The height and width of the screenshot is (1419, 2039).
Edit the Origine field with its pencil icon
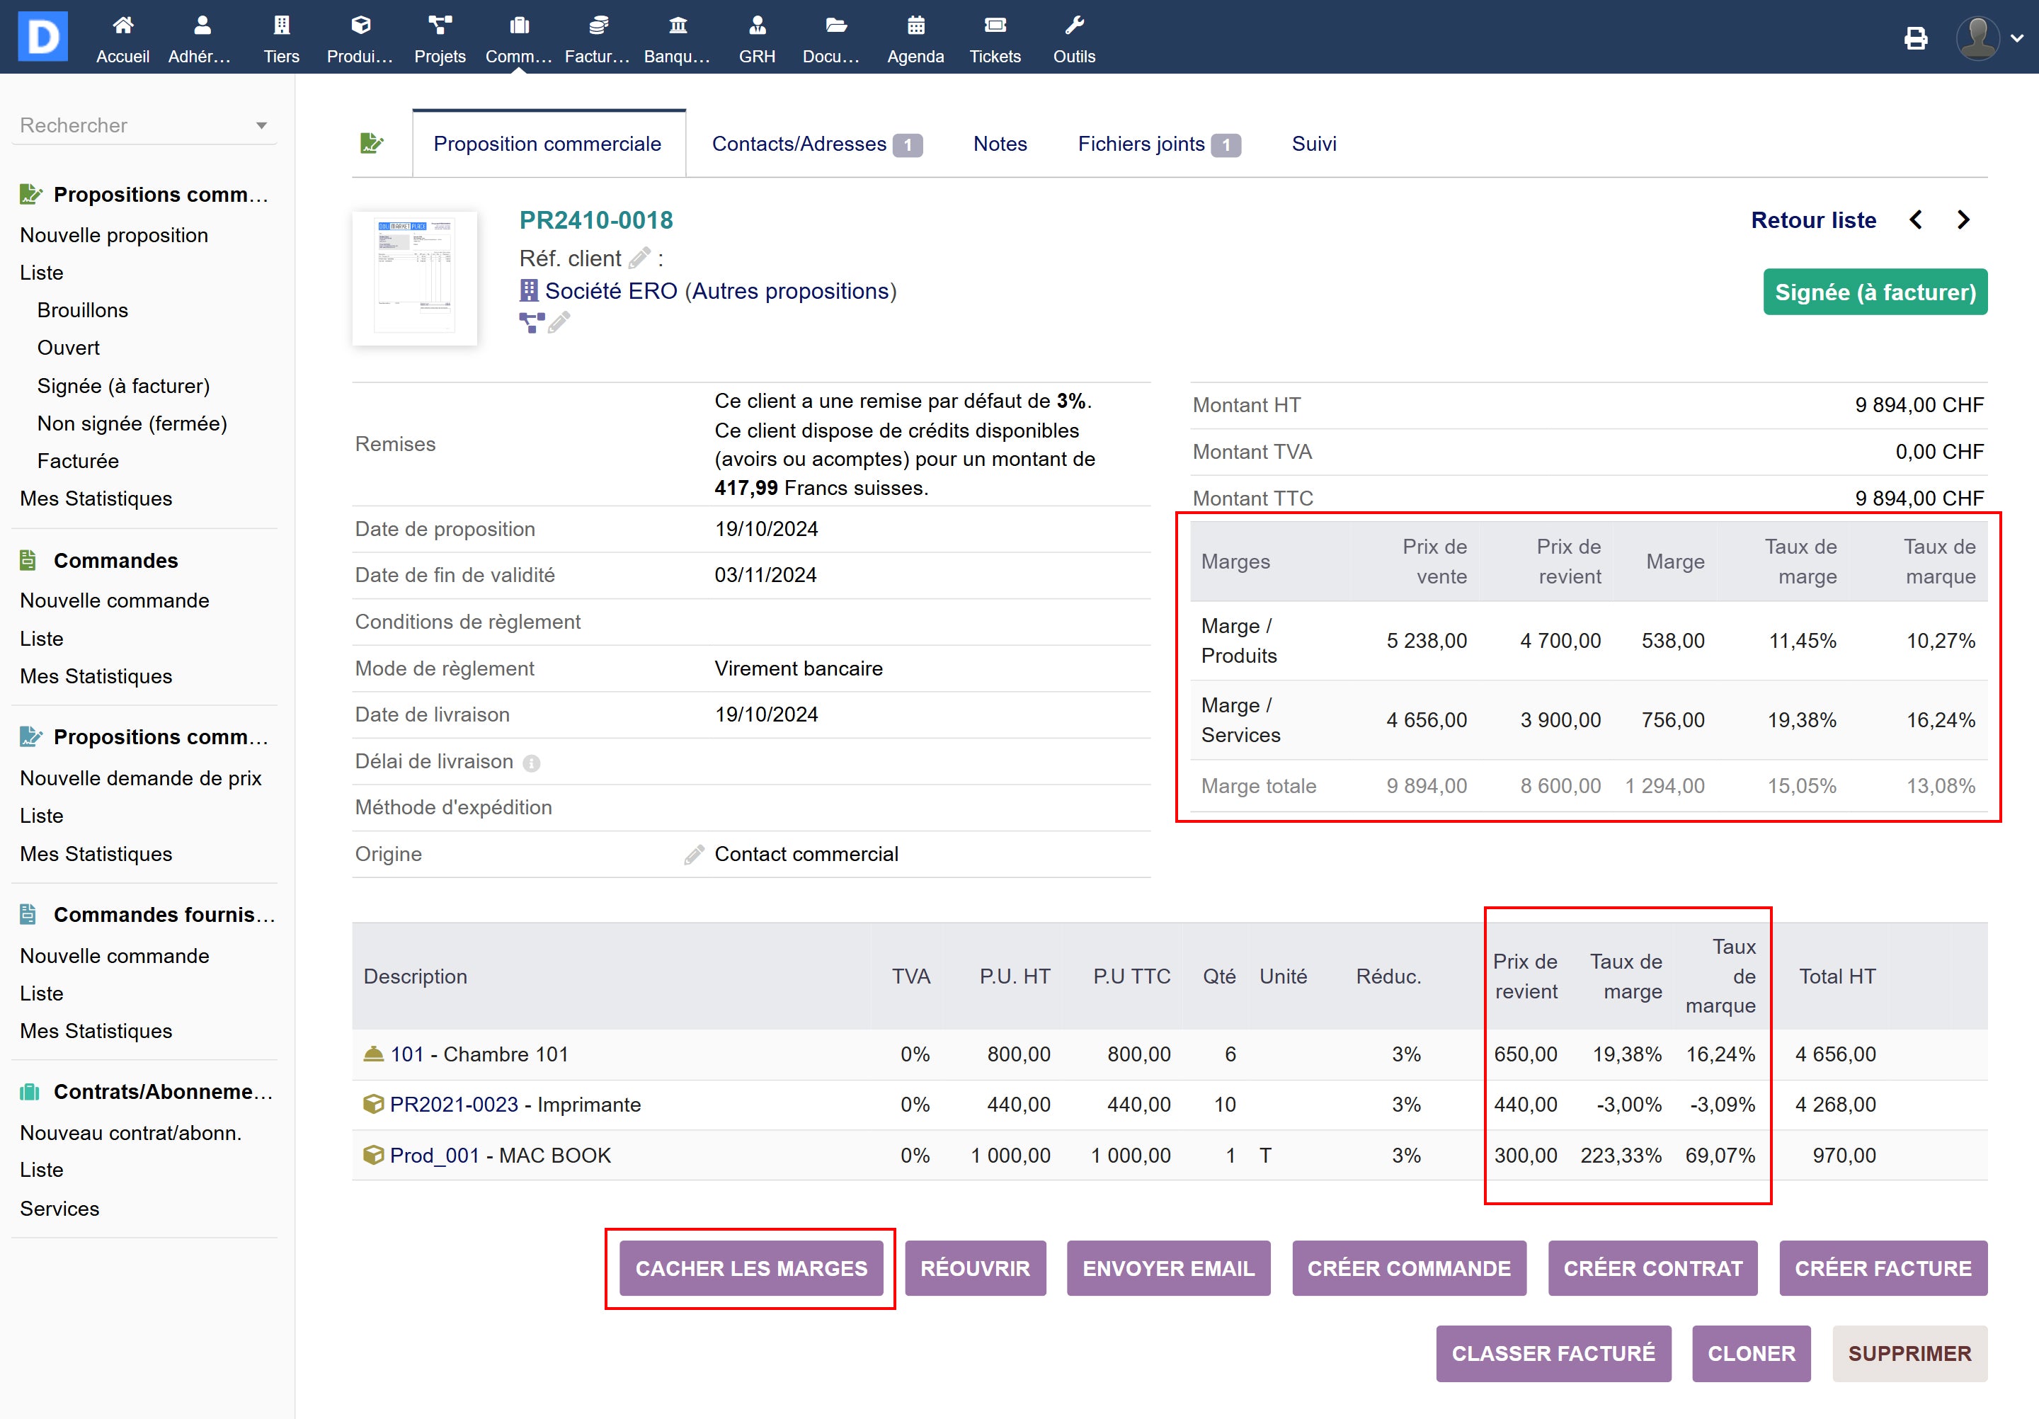pos(694,854)
